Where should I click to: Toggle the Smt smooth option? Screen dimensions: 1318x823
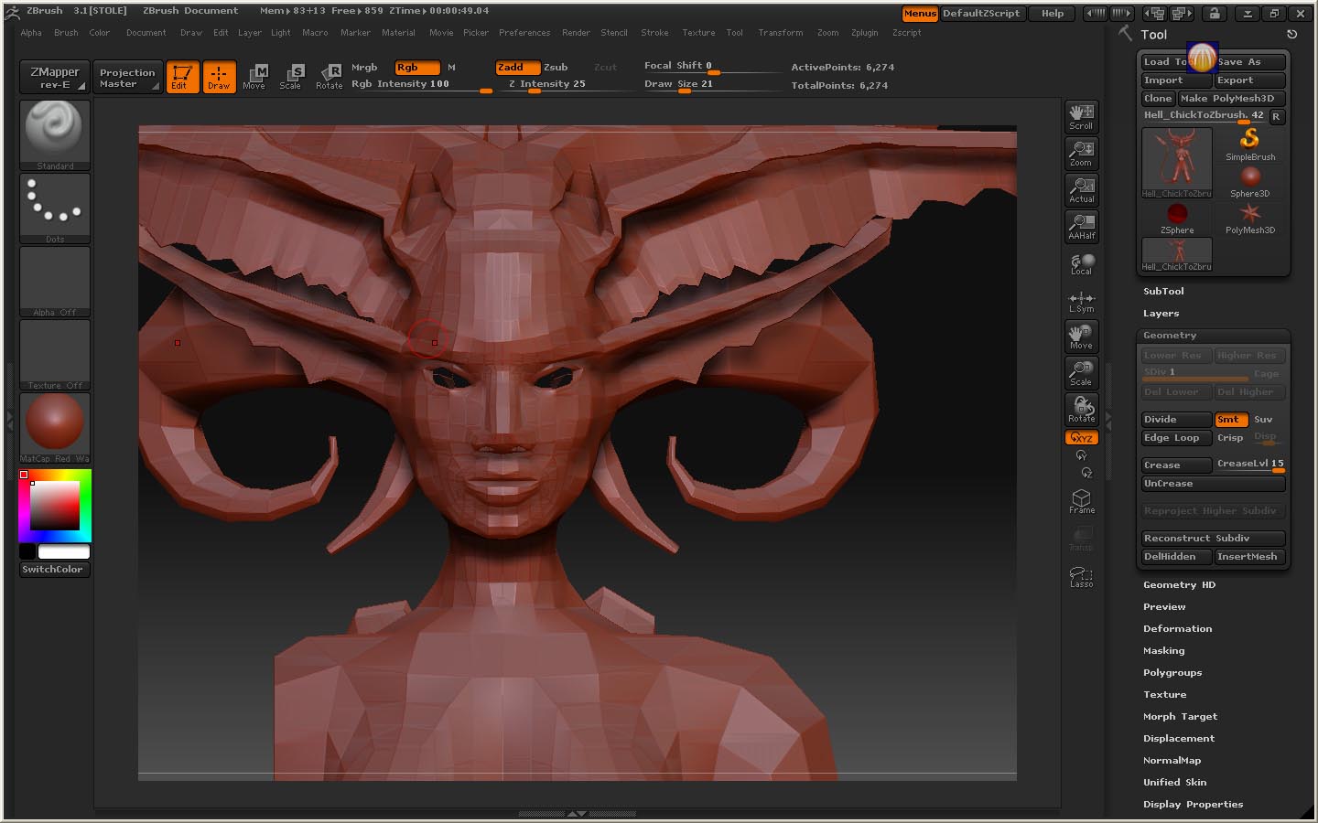click(x=1228, y=420)
